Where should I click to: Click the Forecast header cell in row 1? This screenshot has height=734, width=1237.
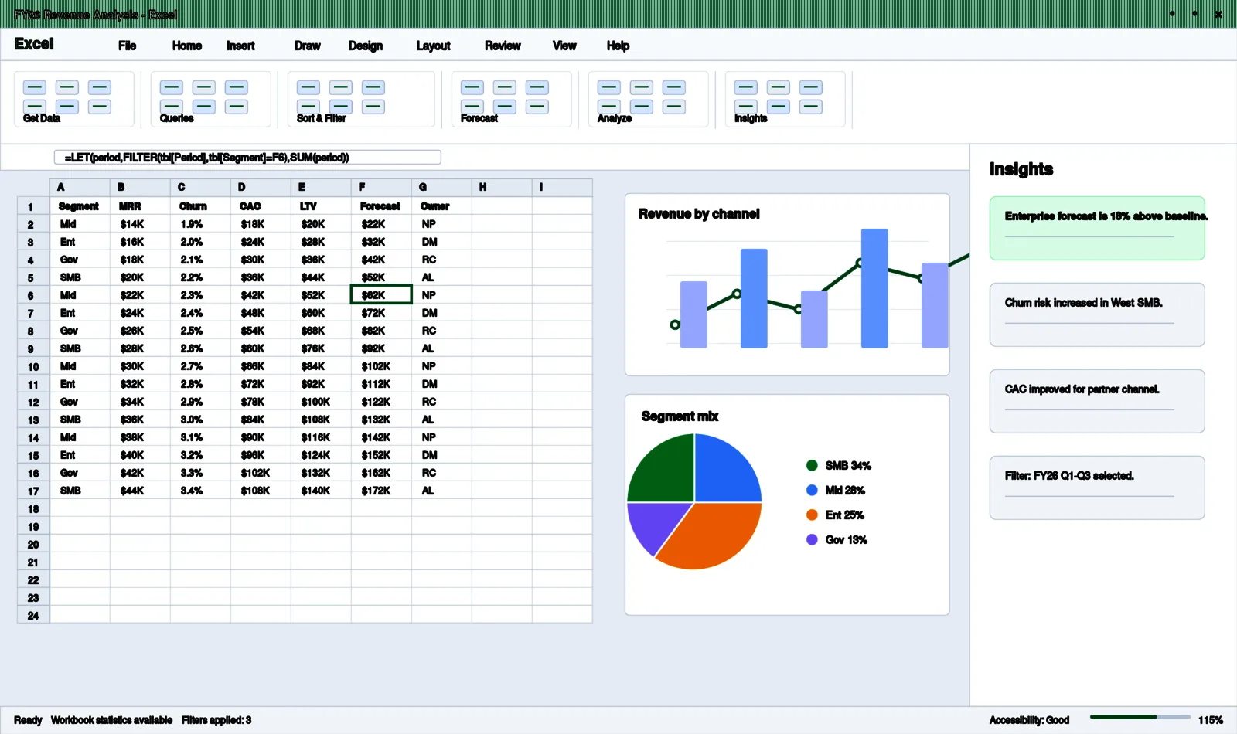[381, 206]
